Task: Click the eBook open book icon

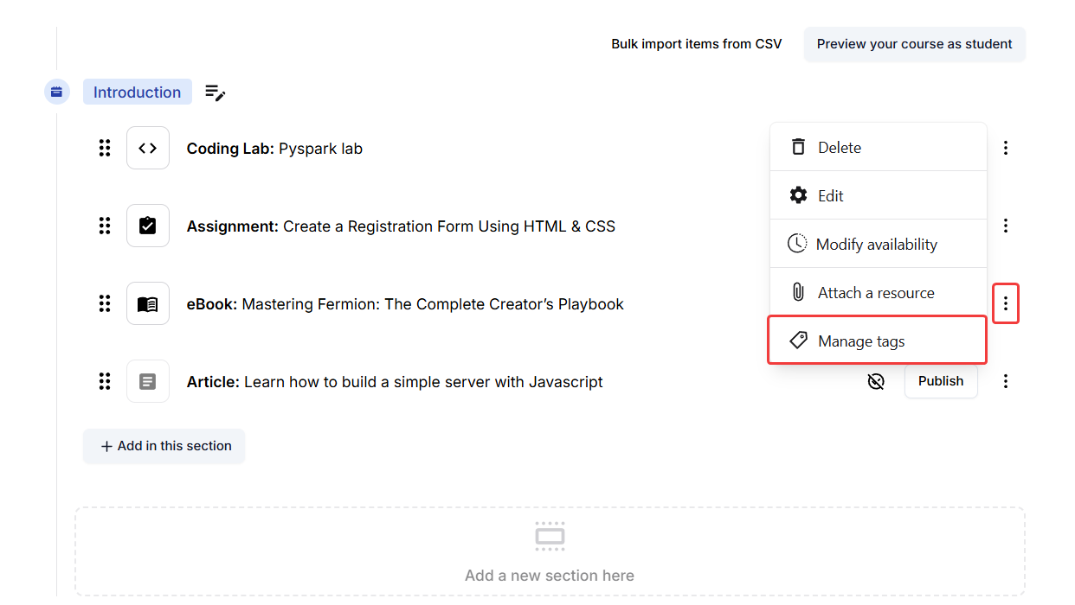Action: coord(148,303)
